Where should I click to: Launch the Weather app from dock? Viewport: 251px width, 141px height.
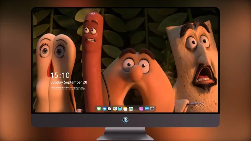[x=104, y=109]
